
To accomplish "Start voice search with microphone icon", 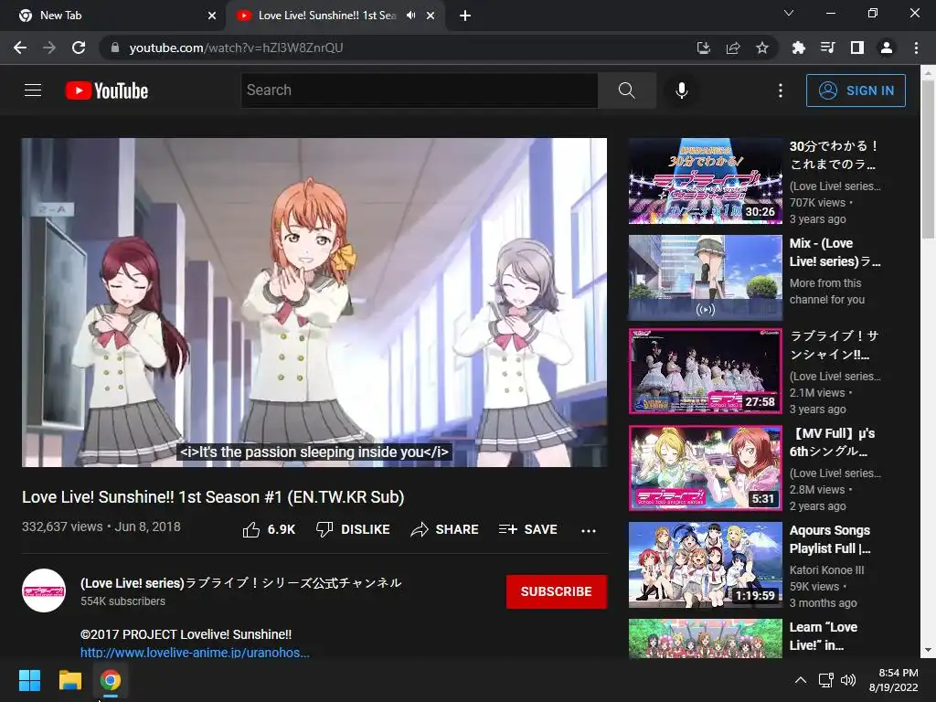I will (682, 90).
